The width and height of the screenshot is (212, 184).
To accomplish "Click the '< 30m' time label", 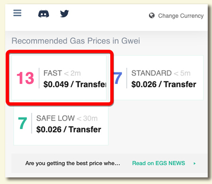I will 87,118.
